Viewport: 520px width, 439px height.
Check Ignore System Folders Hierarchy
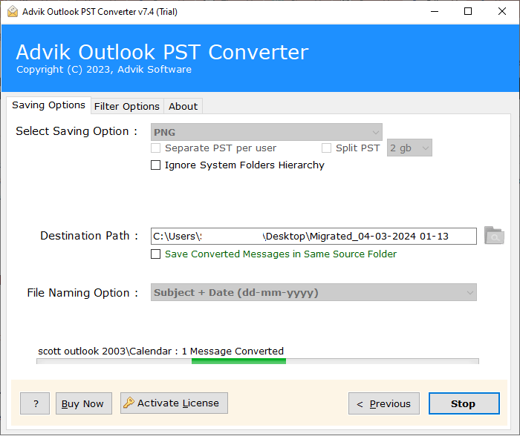tap(155, 165)
